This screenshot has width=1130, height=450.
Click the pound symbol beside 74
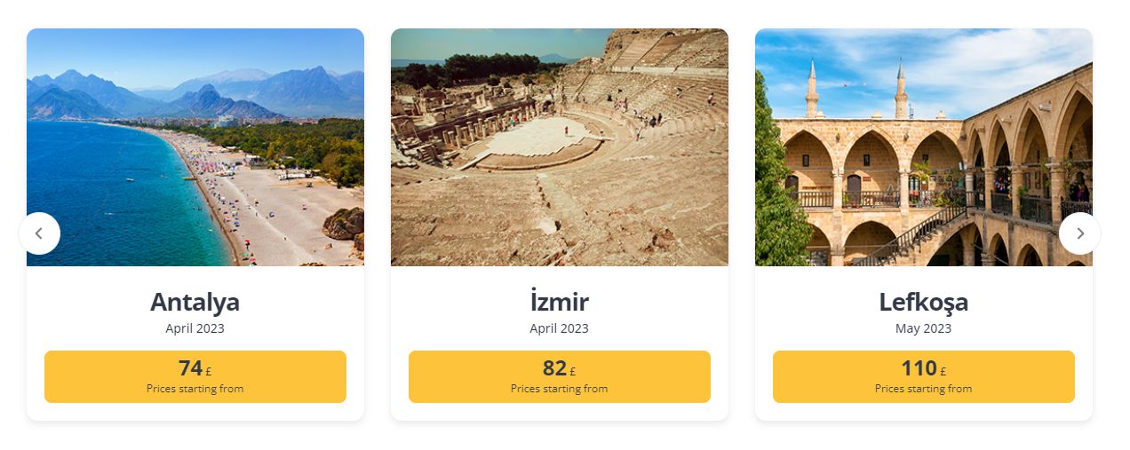[x=209, y=372]
